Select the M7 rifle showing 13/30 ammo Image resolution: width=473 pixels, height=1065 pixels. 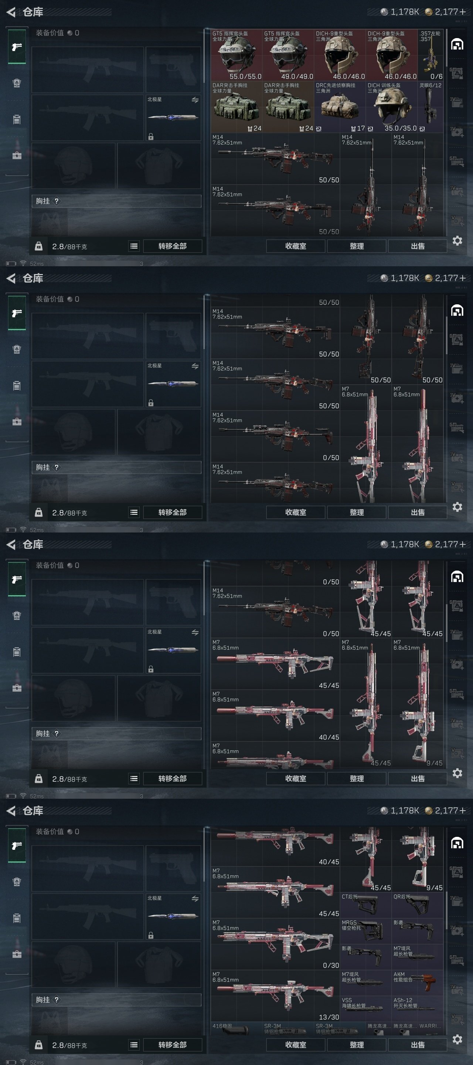click(275, 995)
